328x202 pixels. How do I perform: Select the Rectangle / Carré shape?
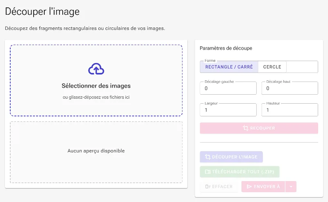pos(229,67)
